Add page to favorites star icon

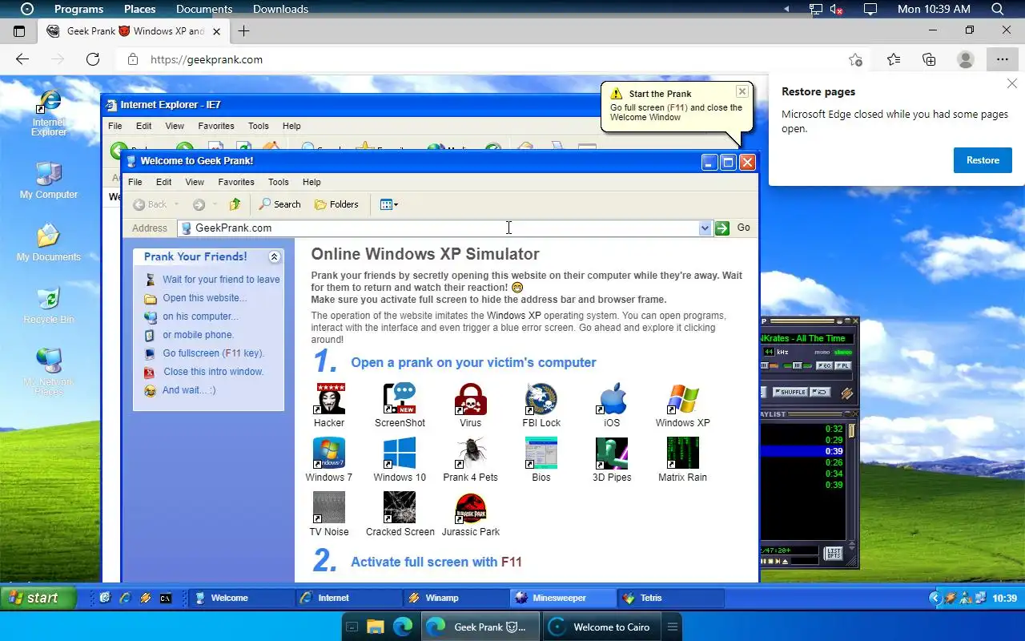tap(855, 59)
